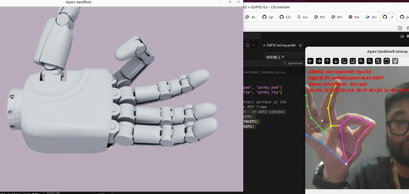Image resolution: width=409 pixels, height=194 pixels.
Task: Click the split editor icon beside ESP32 tab
Action: (x=248, y=45)
